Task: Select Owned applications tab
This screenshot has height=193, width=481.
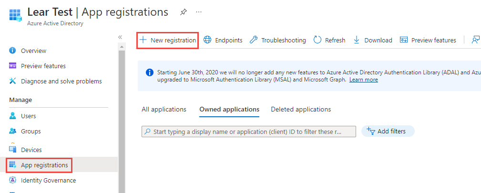Action: (229, 110)
